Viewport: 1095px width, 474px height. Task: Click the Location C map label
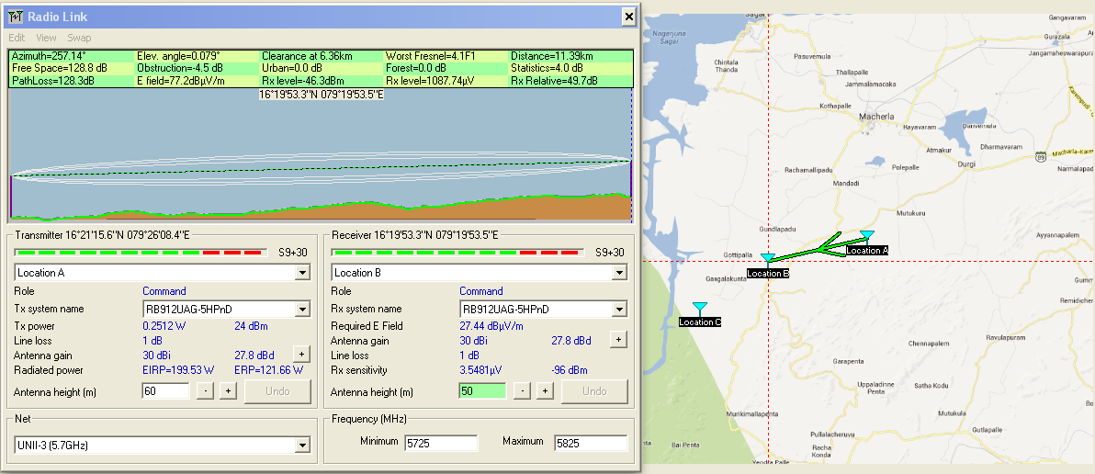pyautogui.click(x=700, y=322)
